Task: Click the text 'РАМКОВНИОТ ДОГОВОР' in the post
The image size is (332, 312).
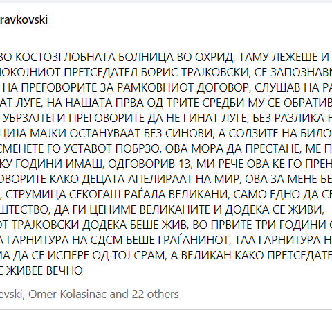Action: 183,88
